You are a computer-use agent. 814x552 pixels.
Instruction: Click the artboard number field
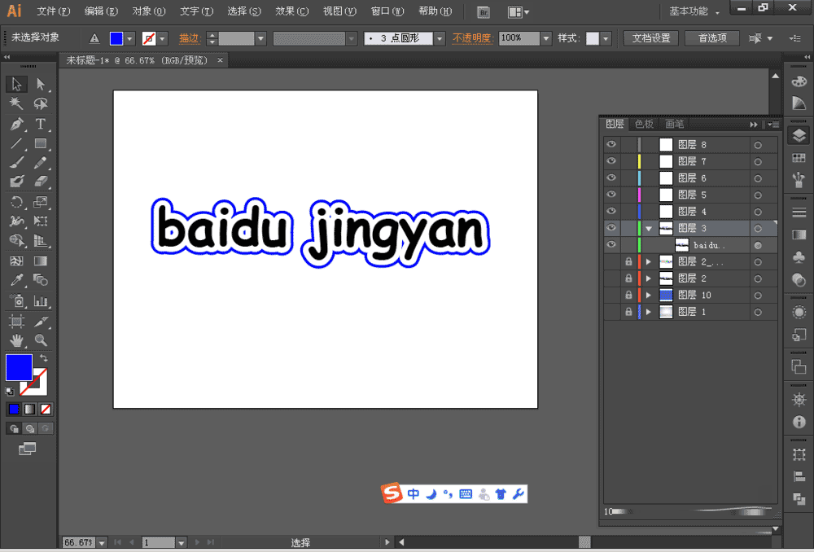(159, 543)
